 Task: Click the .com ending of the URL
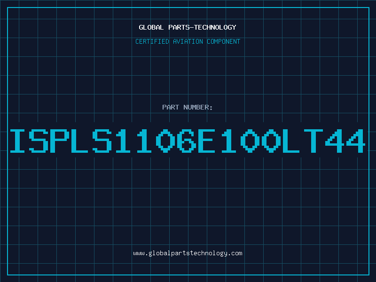click(x=235, y=253)
